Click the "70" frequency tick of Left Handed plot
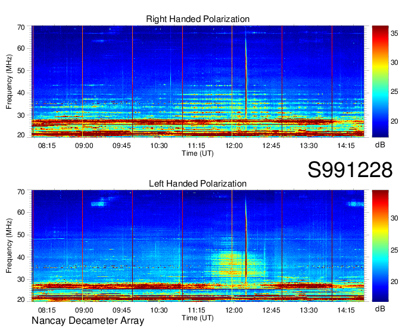Image resolution: width=405 pixels, height=328 pixels. [21, 192]
